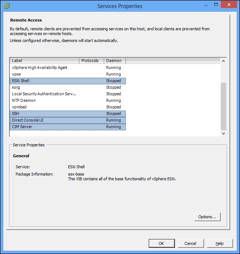Click the service list scroll up arrow
240x254 pixels.
click(223, 61)
